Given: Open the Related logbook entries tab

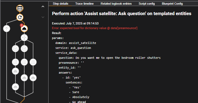Looking at the screenshot, I should click(x=116, y=4).
